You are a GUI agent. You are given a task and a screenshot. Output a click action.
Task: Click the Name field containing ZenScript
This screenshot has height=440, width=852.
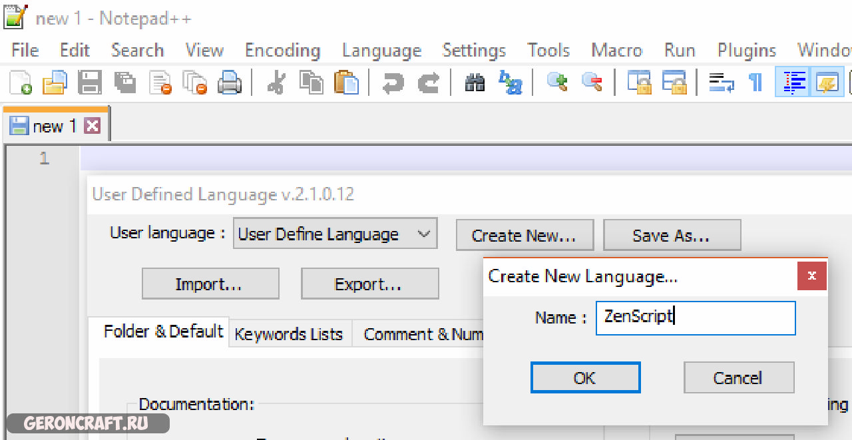(x=696, y=318)
